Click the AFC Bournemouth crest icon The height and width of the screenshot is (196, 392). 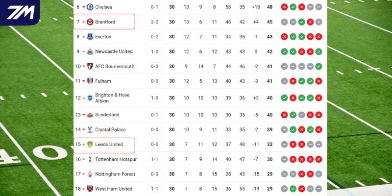click(x=90, y=66)
